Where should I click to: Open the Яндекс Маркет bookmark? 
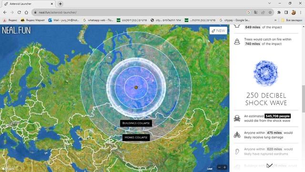pyautogui.click(x=33, y=20)
